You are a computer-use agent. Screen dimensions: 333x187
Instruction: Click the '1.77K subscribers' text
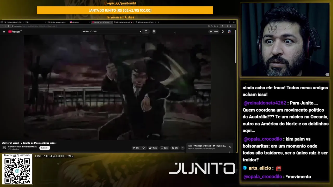pos(13,149)
